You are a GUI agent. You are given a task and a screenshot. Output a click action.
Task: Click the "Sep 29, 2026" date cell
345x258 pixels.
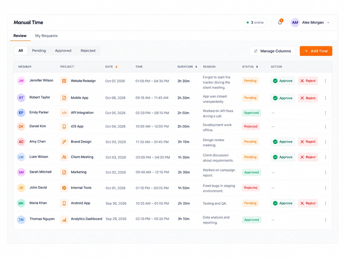(116, 219)
